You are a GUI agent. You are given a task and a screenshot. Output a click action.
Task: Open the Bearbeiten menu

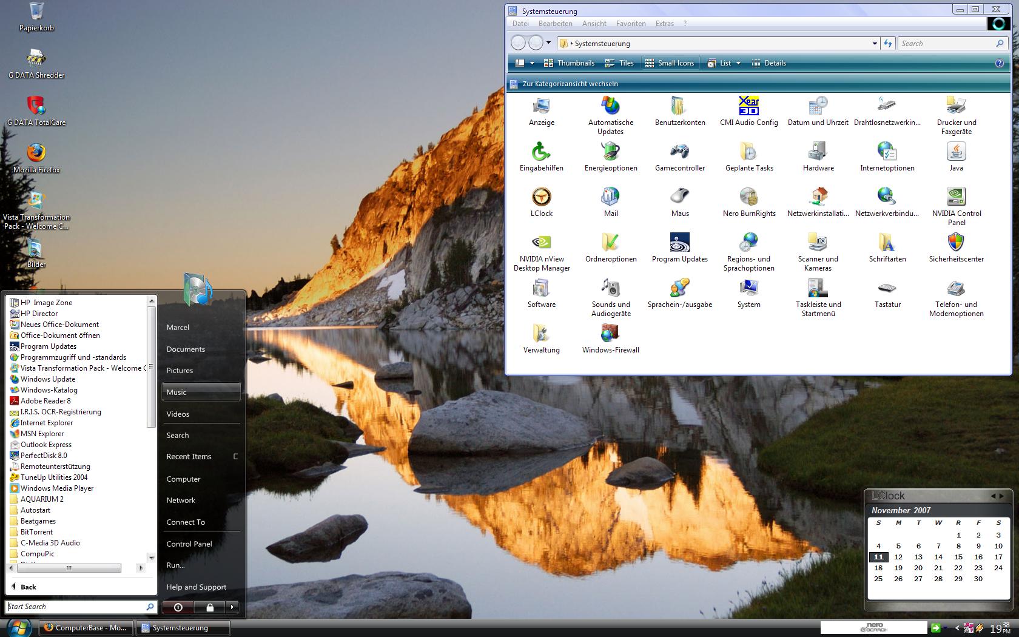point(555,24)
